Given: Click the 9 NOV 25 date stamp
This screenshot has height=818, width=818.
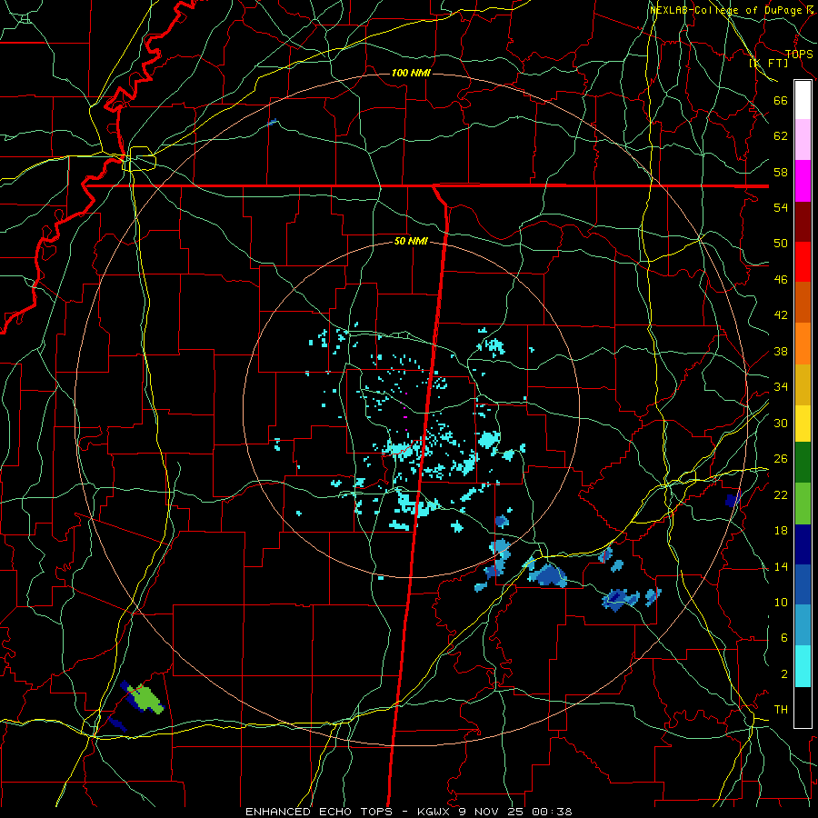Looking at the screenshot, I should point(493,812).
